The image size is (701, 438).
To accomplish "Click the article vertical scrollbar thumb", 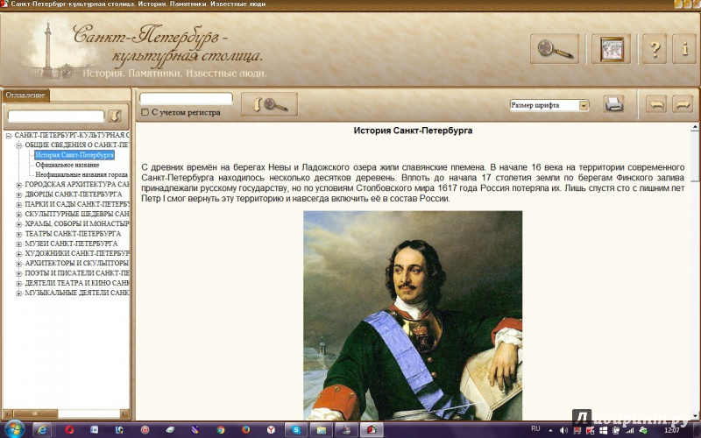I will pyautogui.click(x=695, y=157).
